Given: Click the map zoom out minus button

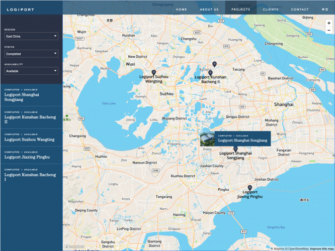Looking at the screenshot, I should coord(329,30).
